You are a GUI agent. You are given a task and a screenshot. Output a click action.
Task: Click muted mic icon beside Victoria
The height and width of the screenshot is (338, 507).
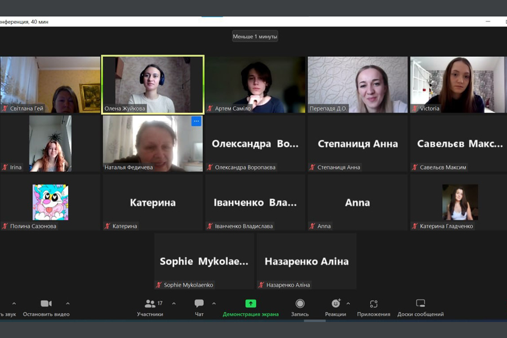coord(415,109)
